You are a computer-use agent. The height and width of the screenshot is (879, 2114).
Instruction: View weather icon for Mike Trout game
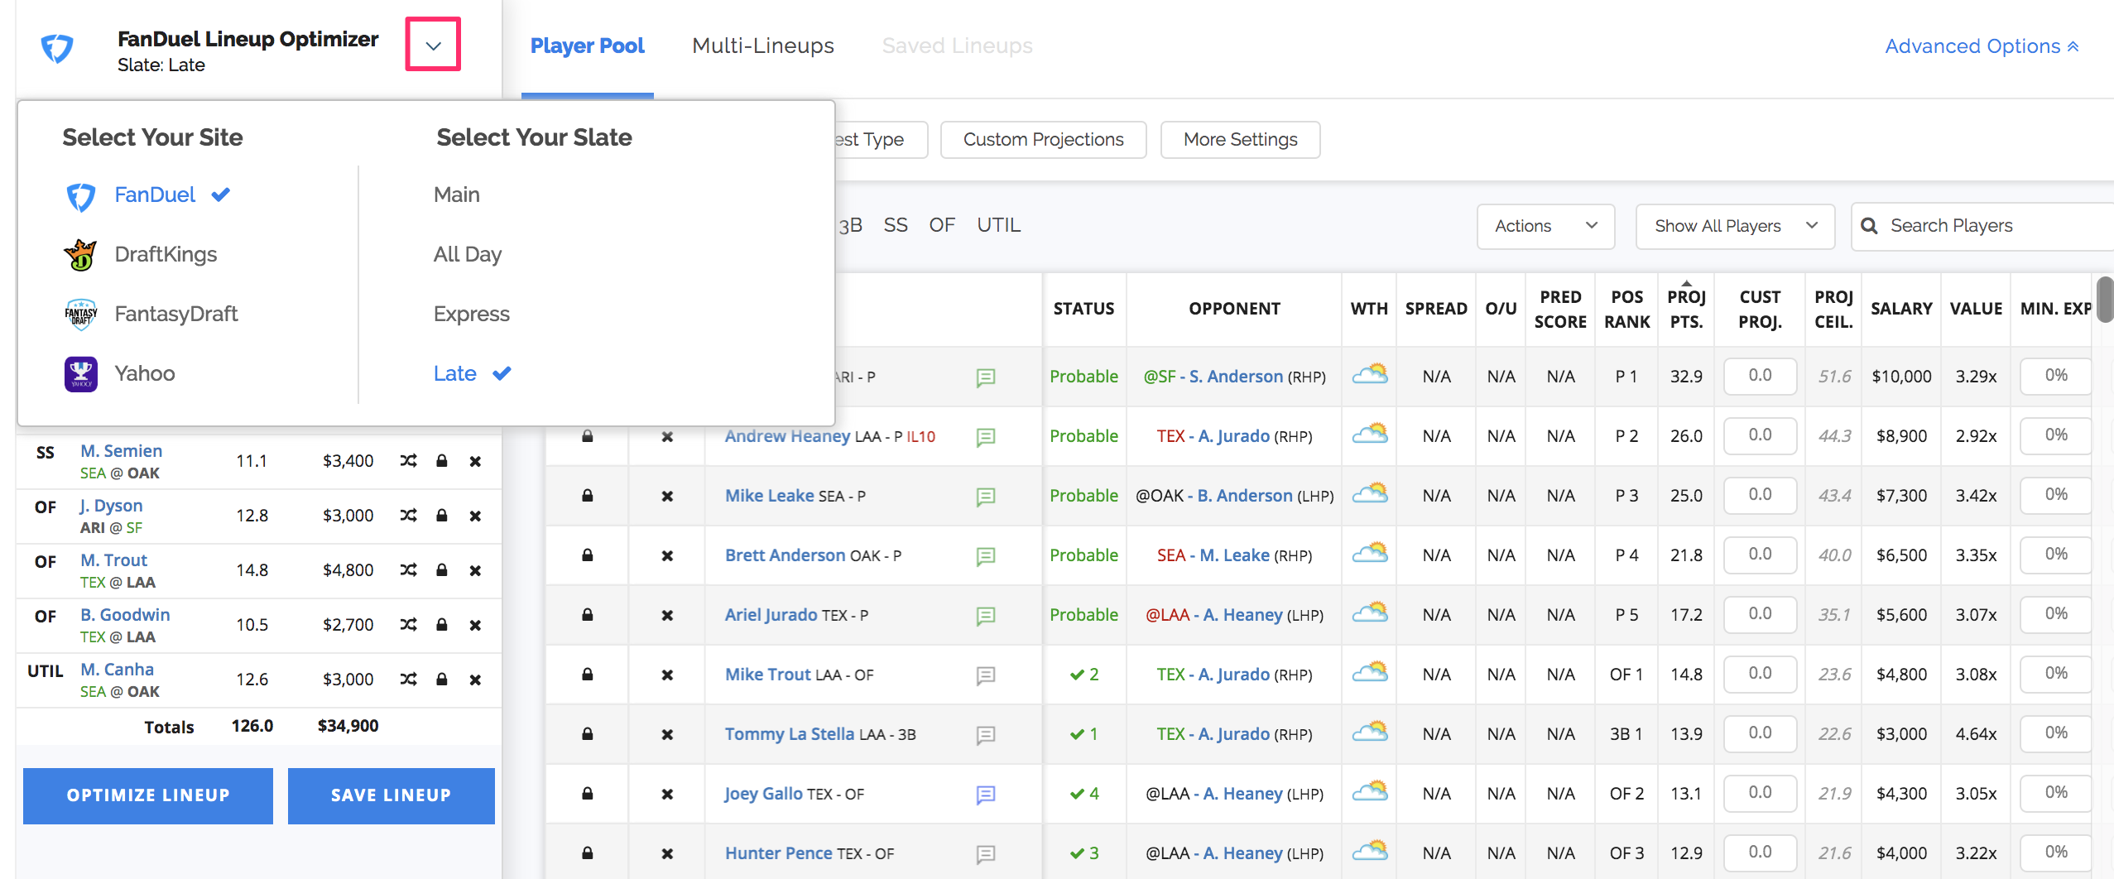[1370, 671]
